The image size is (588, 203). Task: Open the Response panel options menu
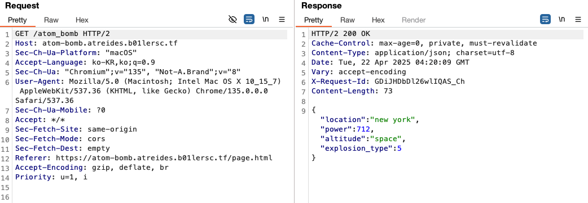click(x=578, y=20)
